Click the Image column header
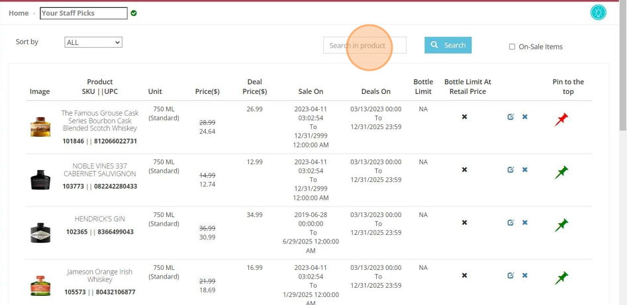This screenshot has width=627, height=305. click(x=40, y=91)
